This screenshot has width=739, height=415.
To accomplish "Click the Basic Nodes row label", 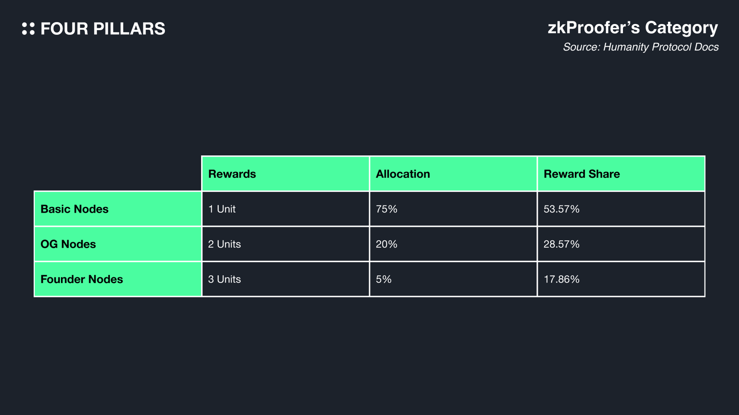I will point(74,209).
